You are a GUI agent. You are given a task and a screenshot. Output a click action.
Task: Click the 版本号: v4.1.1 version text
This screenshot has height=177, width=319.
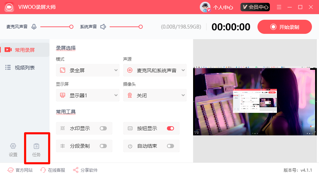click(298, 170)
